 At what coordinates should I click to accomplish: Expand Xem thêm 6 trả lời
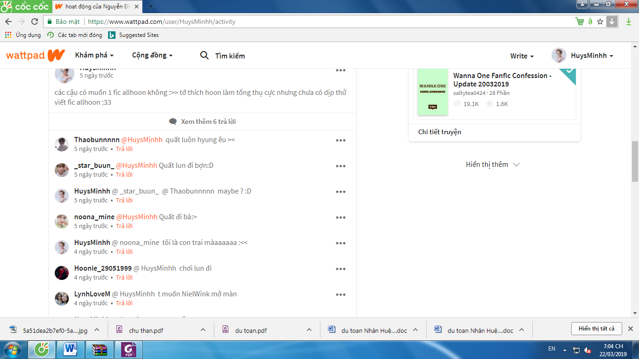tap(203, 122)
